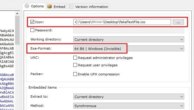Browse for icon file with ellipsis button
Viewport: 194px width, 110px height.
[178, 22]
